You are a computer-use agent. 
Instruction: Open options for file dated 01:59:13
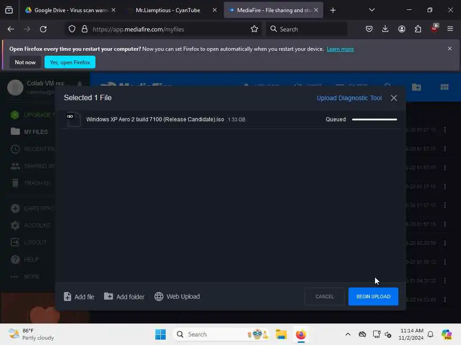tap(445, 262)
